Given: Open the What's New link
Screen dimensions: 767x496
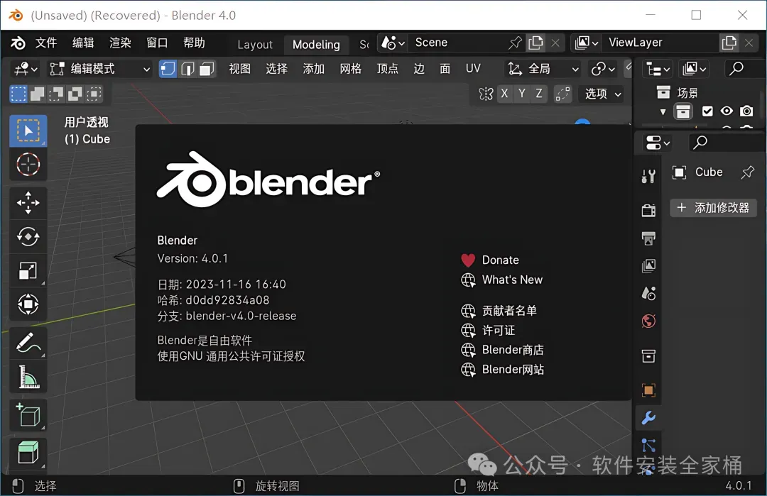Looking at the screenshot, I should point(502,280).
